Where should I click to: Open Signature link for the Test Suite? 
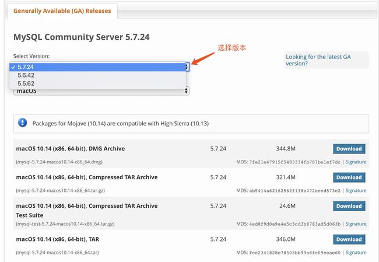point(356,223)
